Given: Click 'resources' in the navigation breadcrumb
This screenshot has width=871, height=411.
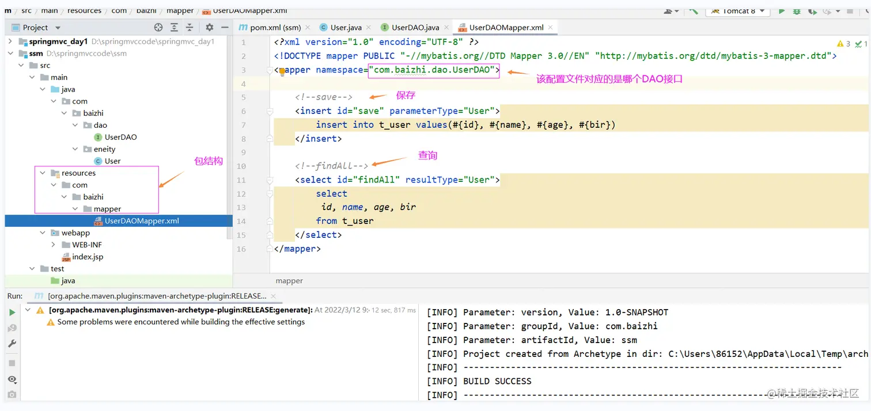Looking at the screenshot, I should pos(84,10).
